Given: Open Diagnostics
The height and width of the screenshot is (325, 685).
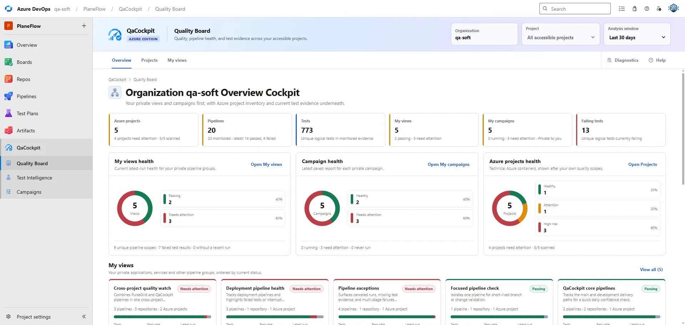Looking at the screenshot, I should coord(623,60).
